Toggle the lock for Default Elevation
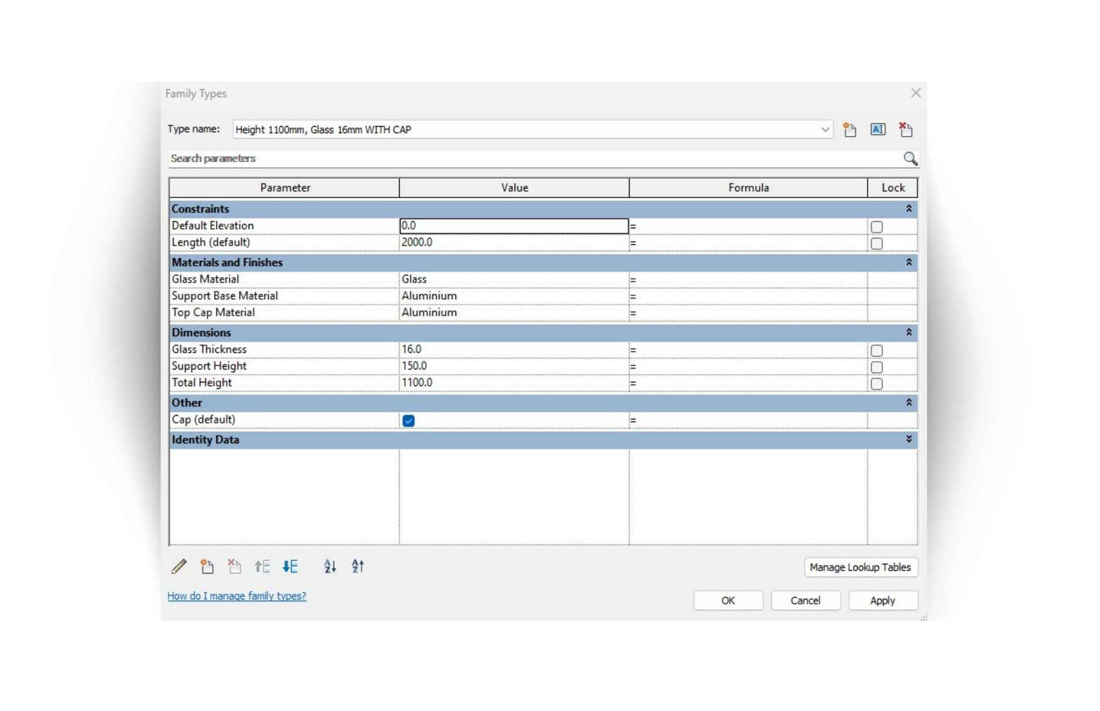Viewport: 1100px width, 711px height. tap(877, 227)
